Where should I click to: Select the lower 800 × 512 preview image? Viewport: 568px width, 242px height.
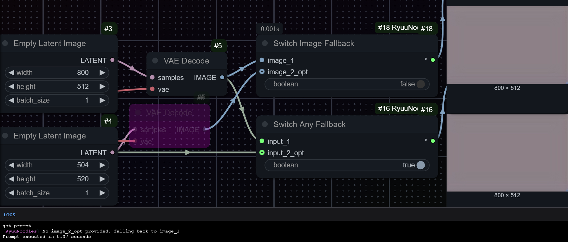tap(507, 153)
